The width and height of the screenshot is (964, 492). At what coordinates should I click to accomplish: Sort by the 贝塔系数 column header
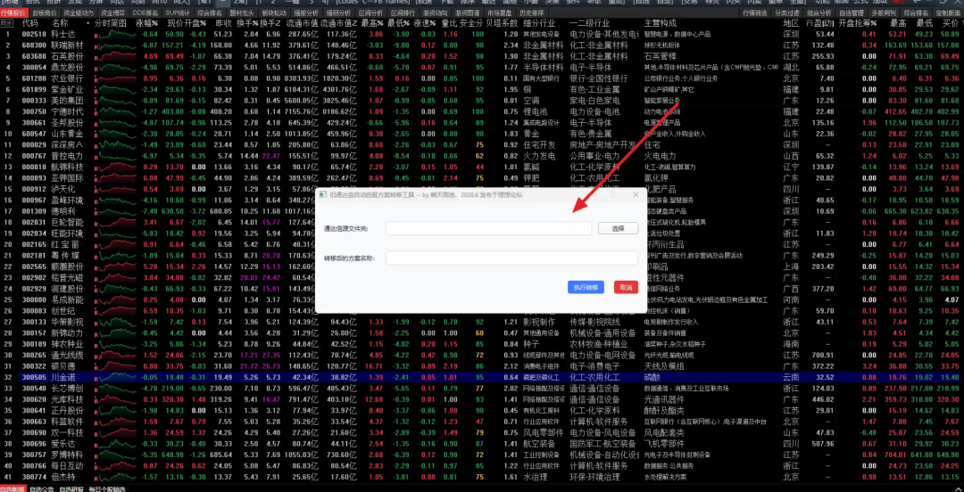point(502,23)
